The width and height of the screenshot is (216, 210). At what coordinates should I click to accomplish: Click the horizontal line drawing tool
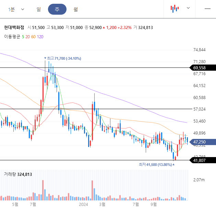[207, 9]
